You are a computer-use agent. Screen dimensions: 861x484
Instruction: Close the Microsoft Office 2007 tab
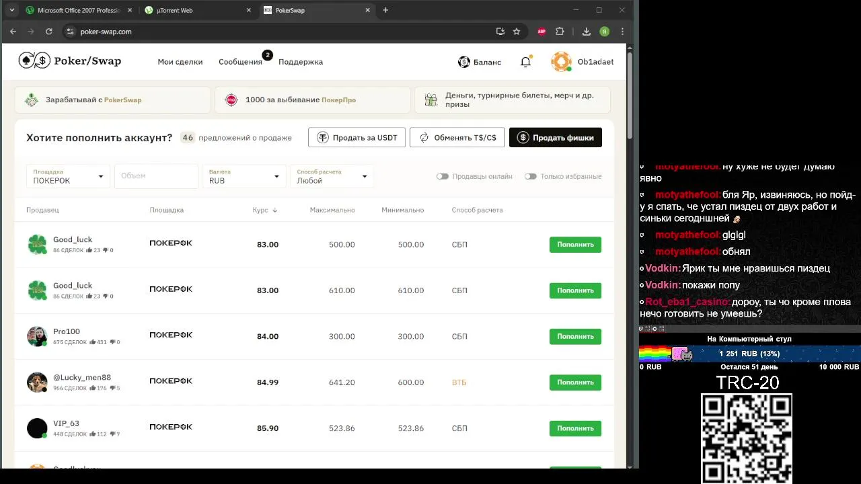pos(131,10)
